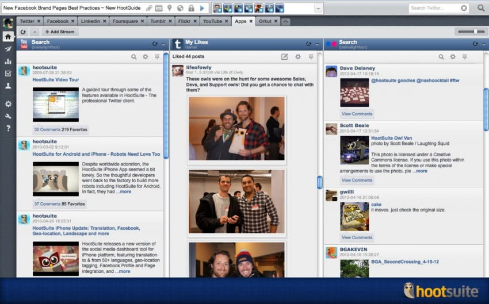
Task: Select the fifth profile avatar in profile picker
Action: tap(258, 9)
